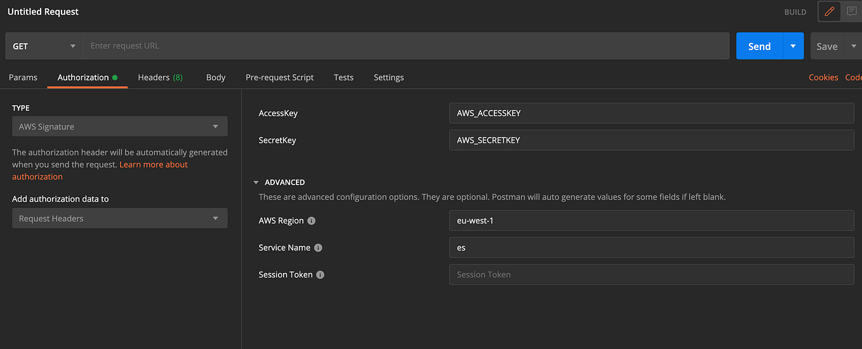This screenshot has width=862, height=349.
Task: Open the AWS Signature type dropdown
Action: [x=119, y=127]
